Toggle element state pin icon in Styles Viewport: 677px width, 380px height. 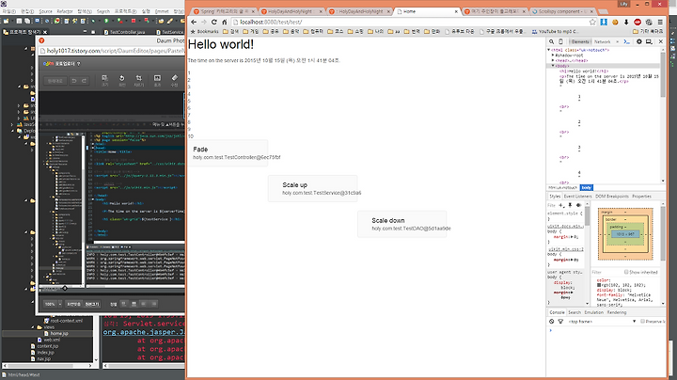tap(570, 205)
